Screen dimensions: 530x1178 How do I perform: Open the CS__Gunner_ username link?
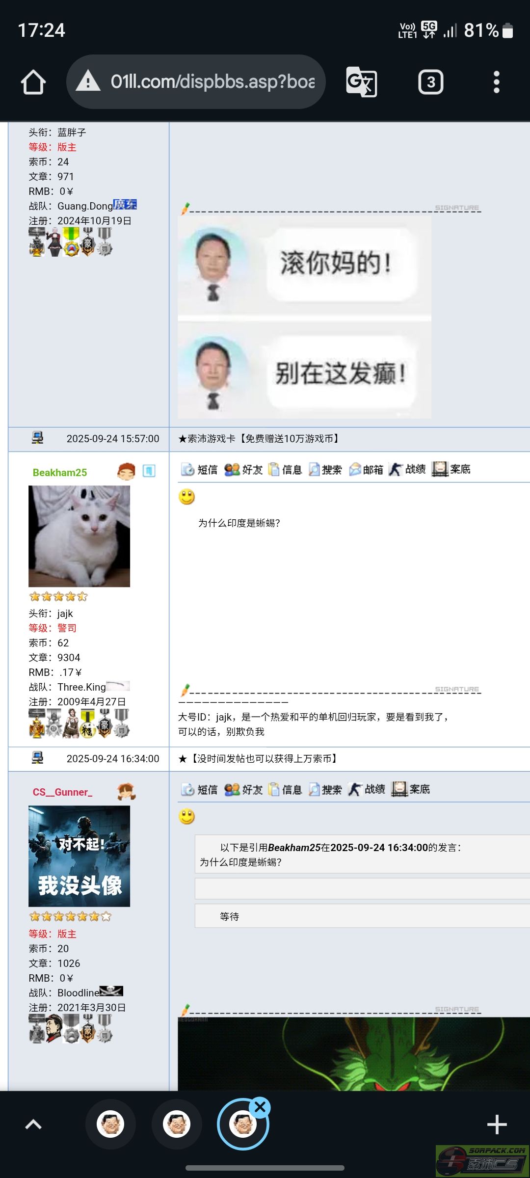click(63, 792)
